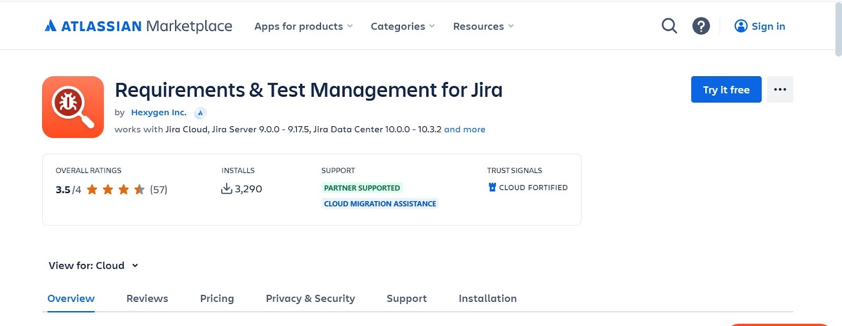Screen dimensions: 842x326
Task: Click the search magnifier icon
Action: (x=669, y=26)
